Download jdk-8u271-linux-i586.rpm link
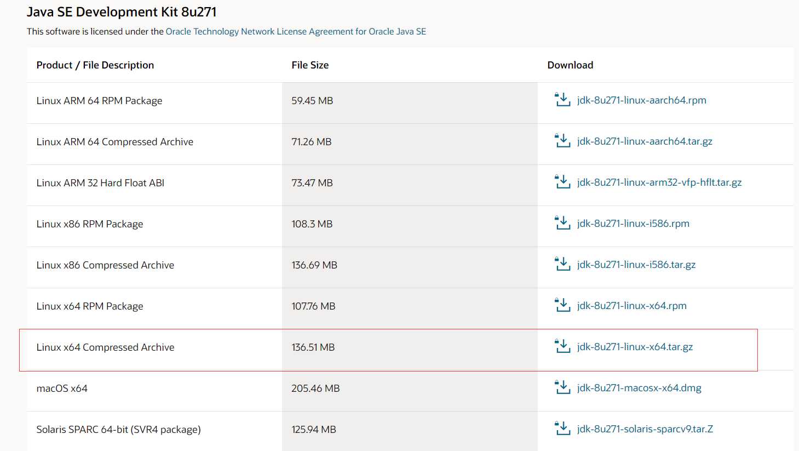 [x=633, y=224]
